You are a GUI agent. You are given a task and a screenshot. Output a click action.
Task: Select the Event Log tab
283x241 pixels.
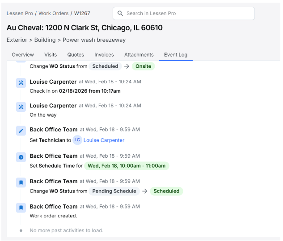[x=176, y=55]
